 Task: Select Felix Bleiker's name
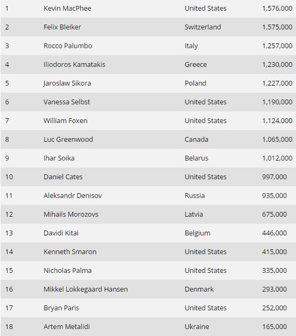coord(63,27)
